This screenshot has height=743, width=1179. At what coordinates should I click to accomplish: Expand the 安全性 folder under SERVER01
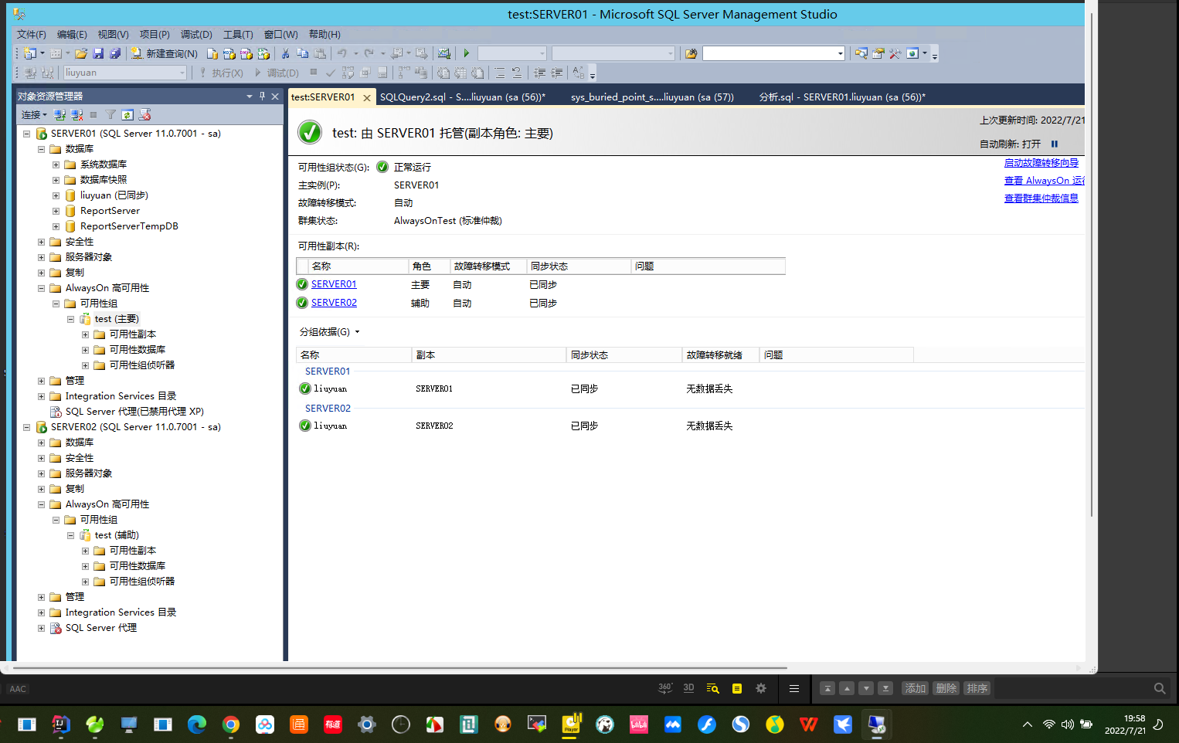(x=41, y=242)
